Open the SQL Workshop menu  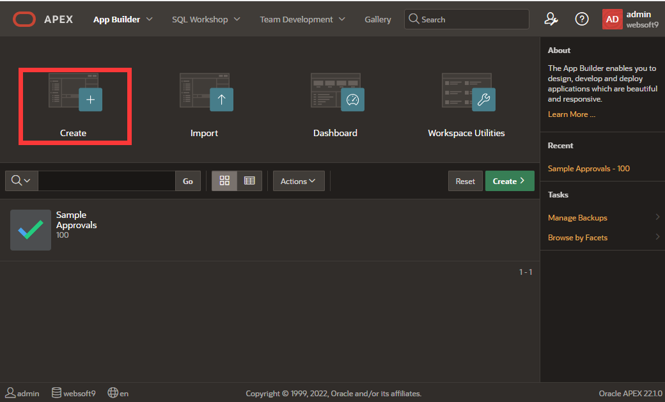pos(206,19)
